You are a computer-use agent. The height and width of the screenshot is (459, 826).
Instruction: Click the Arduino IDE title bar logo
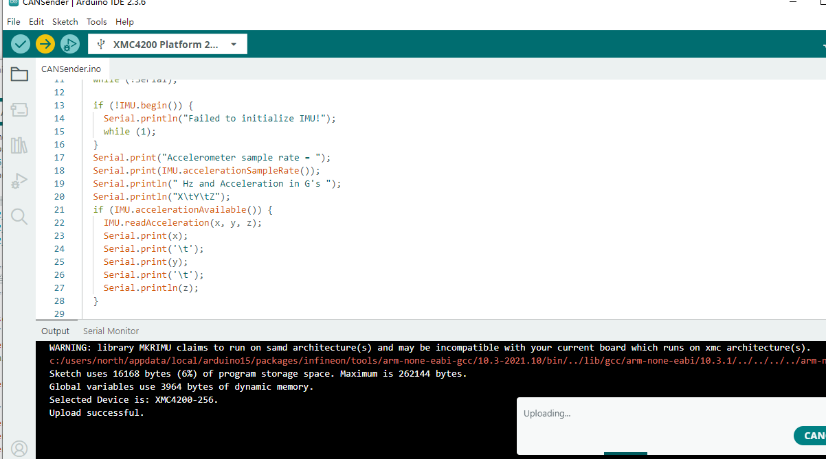(x=14, y=3)
